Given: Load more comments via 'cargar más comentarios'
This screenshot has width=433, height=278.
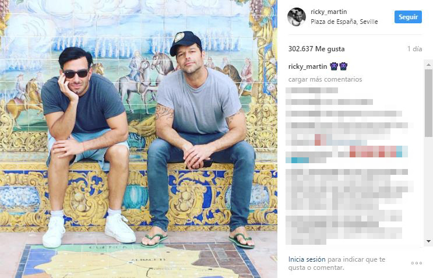Looking at the screenshot, I should point(325,79).
